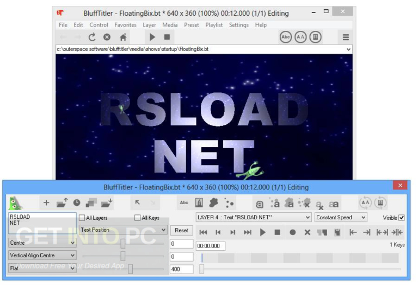418x285 pixels.
Task: Open the Playlist menu
Action: (214, 25)
